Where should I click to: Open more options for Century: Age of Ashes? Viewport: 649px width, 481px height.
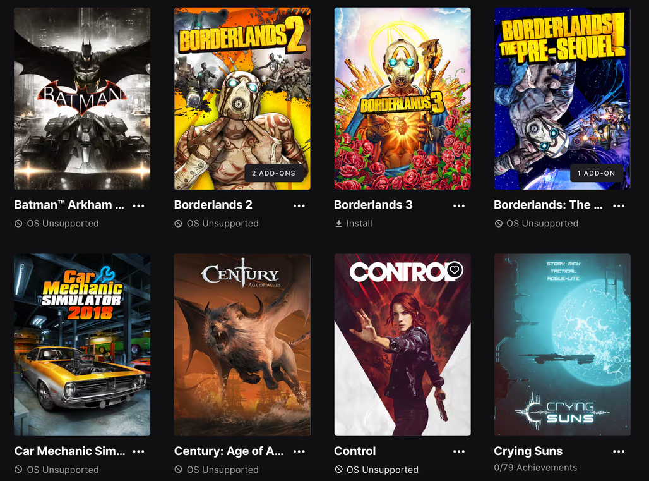coord(299,451)
